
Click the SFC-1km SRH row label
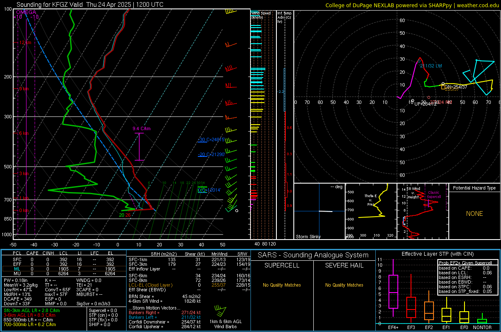point(138,259)
